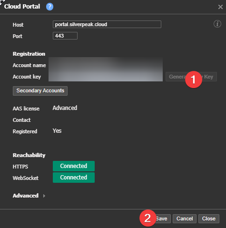
Task: Click the Save button
Action: [161, 218]
